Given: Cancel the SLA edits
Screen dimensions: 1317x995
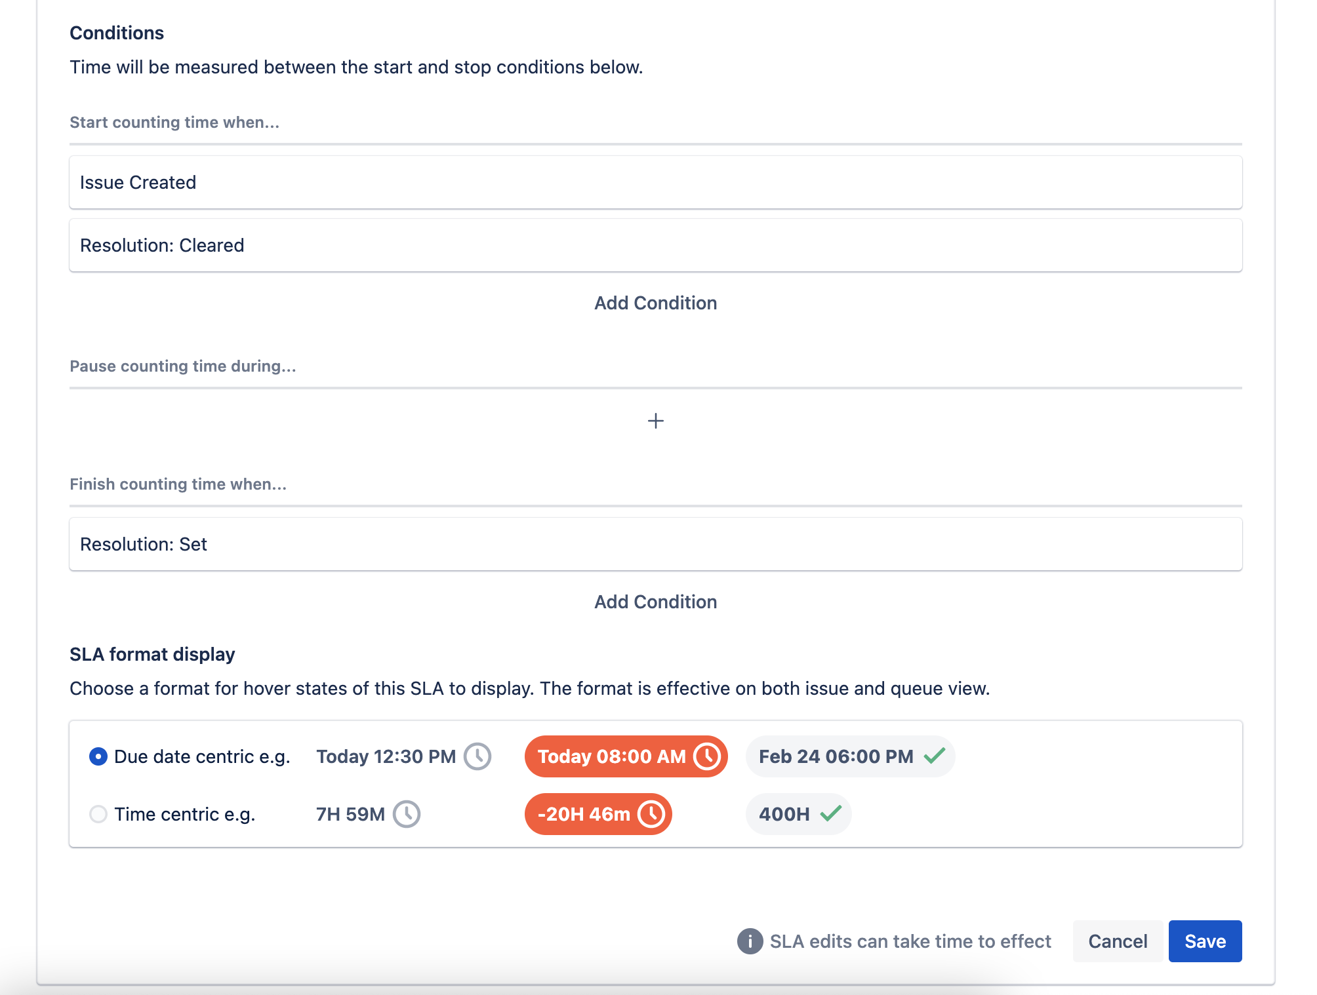Looking at the screenshot, I should tap(1118, 941).
